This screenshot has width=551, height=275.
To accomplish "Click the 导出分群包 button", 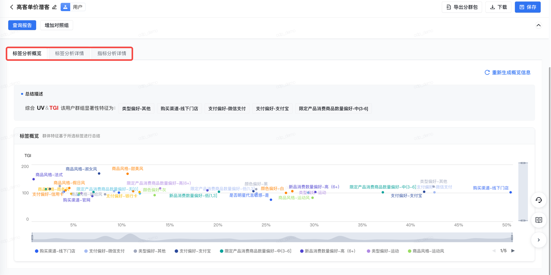I will click(462, 7).
